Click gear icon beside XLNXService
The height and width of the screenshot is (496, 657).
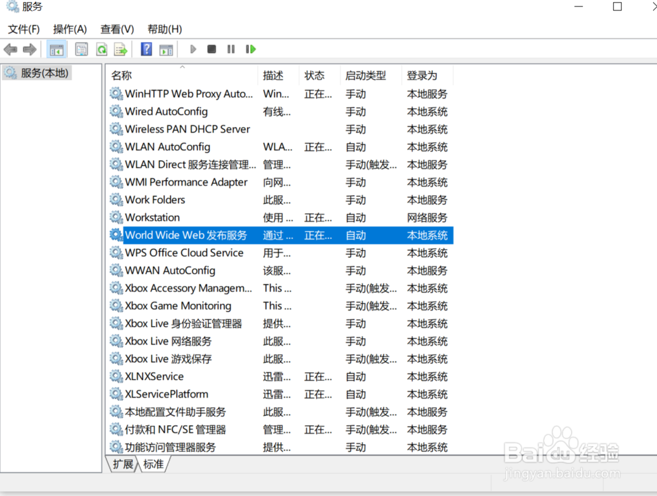point(116,376)
